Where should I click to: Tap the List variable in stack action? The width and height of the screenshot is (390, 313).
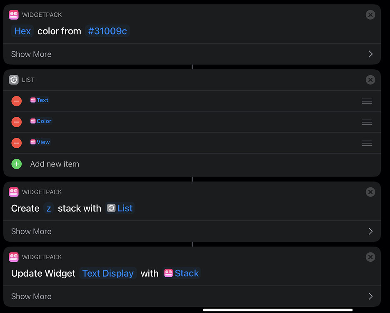(x=120, y=208)
